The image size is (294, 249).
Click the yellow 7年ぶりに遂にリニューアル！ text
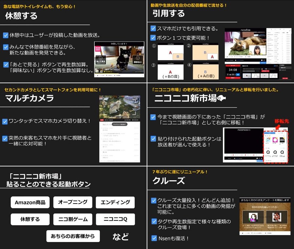[x=180, y=172]
